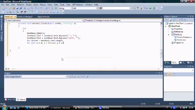Switch to Error List tab
The image size is (195, 110).
pyautogui.click(x=10, y=100)
